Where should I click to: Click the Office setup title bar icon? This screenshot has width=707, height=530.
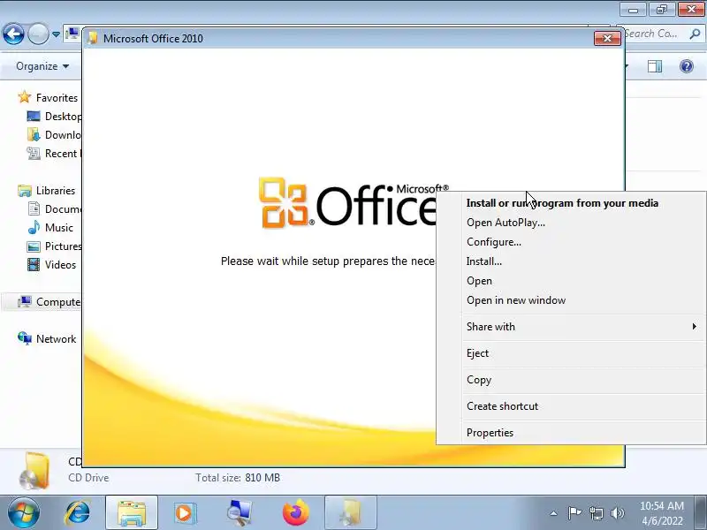point(93,38)
